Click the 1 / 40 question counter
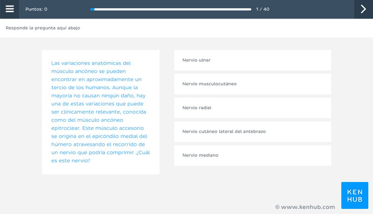This screenshot has height=214, width=373. tap(262, 9)
